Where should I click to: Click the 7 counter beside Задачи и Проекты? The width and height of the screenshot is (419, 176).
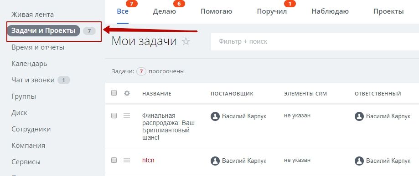click(x=89, y=31)
